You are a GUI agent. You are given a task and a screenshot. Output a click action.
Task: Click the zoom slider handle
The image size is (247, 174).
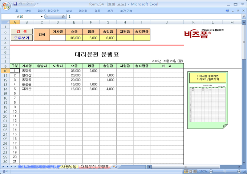225,171
